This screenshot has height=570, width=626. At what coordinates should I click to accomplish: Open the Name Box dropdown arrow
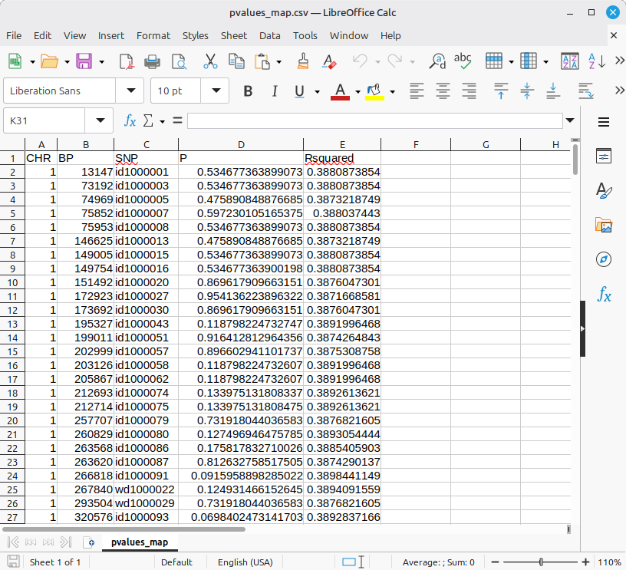click(x=99, y=120)
